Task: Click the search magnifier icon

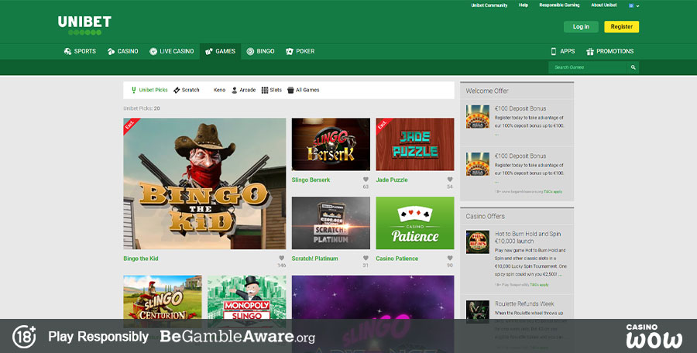Action: pyautogui.click(x=633, y=67)
